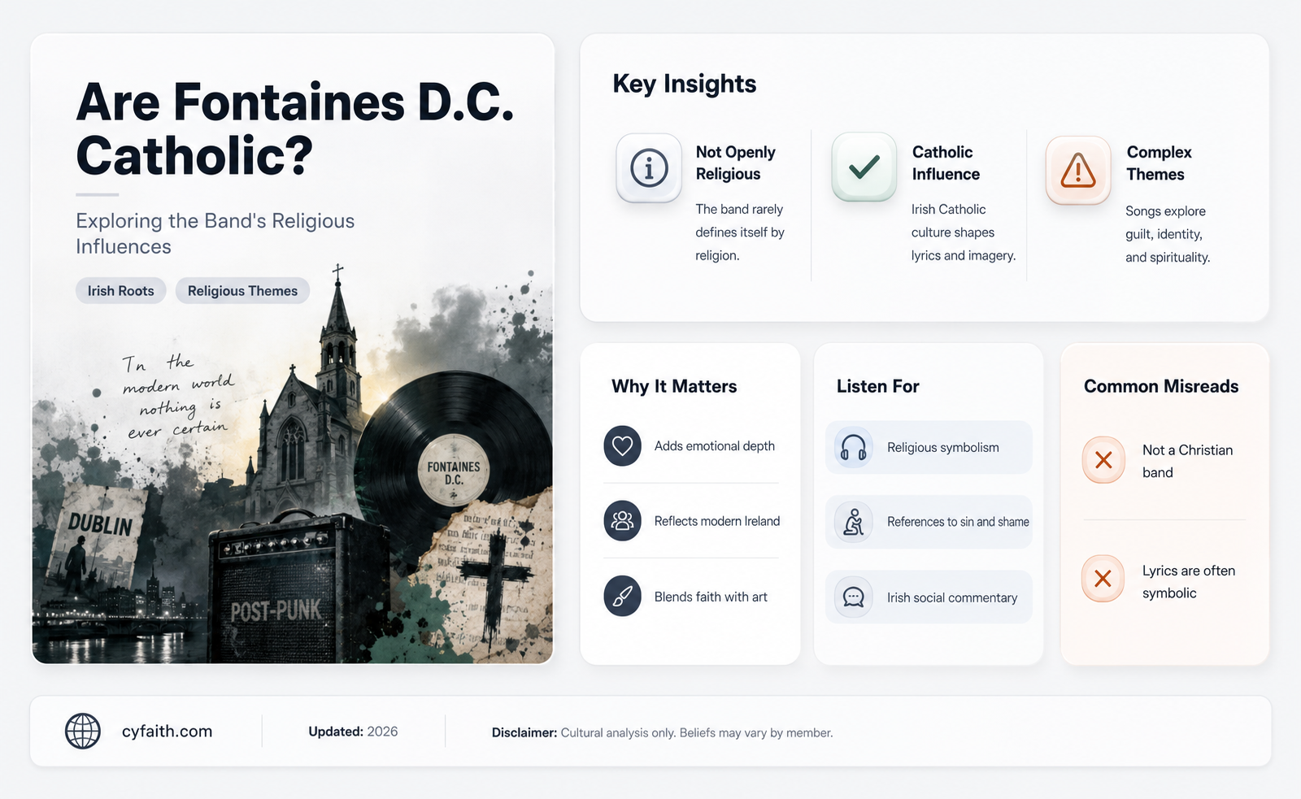Click the Listen For heading
The width and height of the screenshot is (1301, 799).
pos(878,386)
